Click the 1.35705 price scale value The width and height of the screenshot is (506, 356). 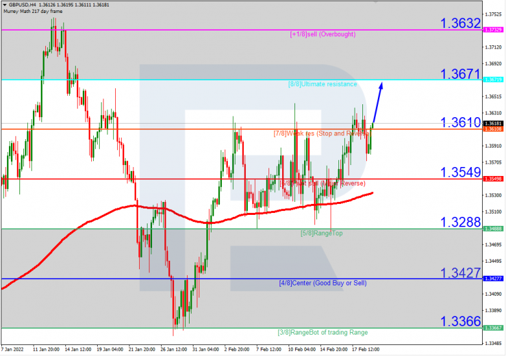(494, 162)
